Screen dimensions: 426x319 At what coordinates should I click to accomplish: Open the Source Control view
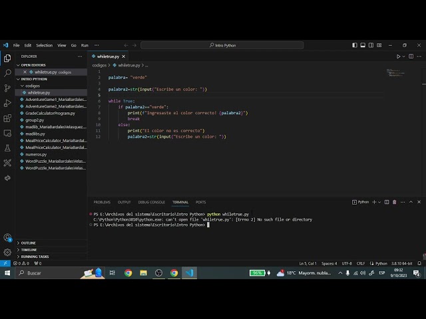7,88
